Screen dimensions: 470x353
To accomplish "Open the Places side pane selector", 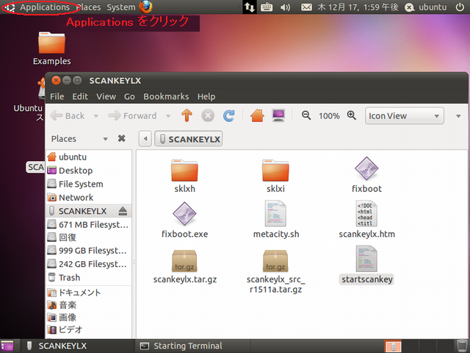I will click(80, 139).
